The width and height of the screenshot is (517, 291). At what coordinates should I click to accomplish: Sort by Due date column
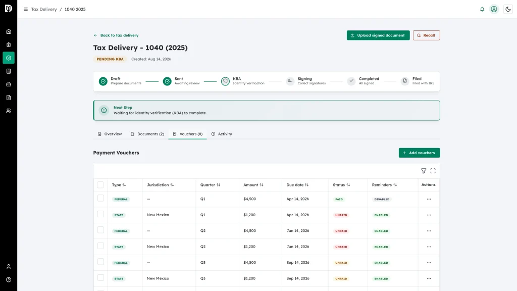coord(297,185)
